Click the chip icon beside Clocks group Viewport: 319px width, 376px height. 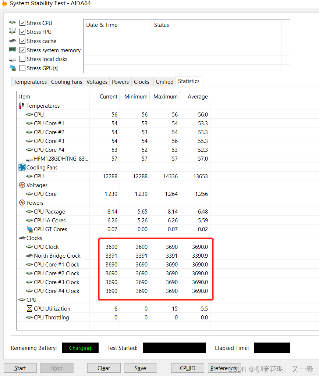22,238
